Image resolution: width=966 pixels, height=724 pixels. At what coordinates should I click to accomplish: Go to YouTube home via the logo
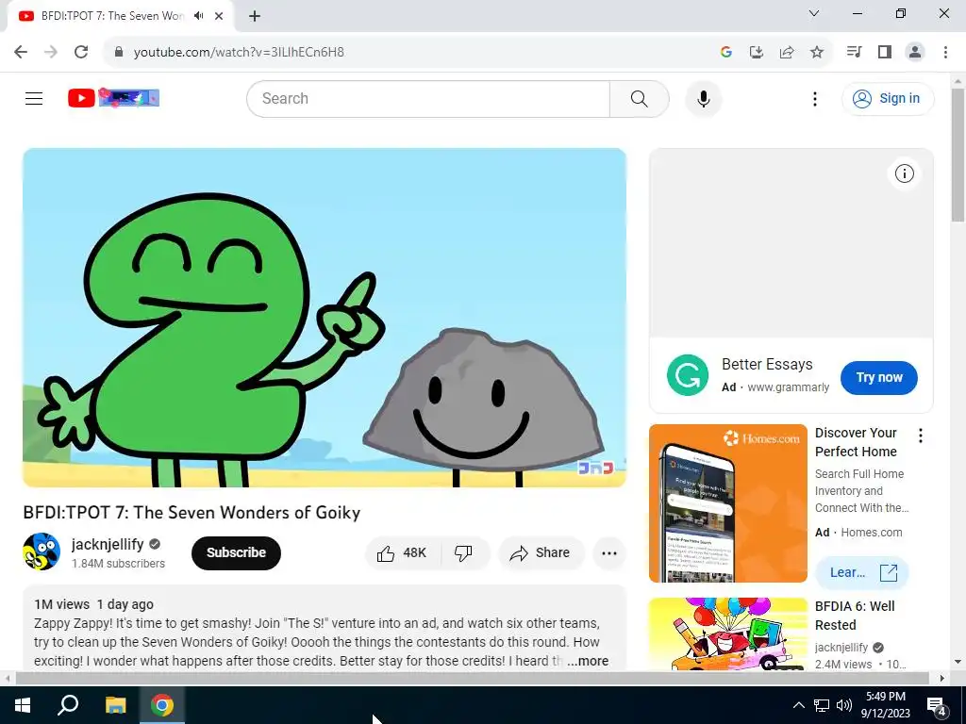point(113,98)
